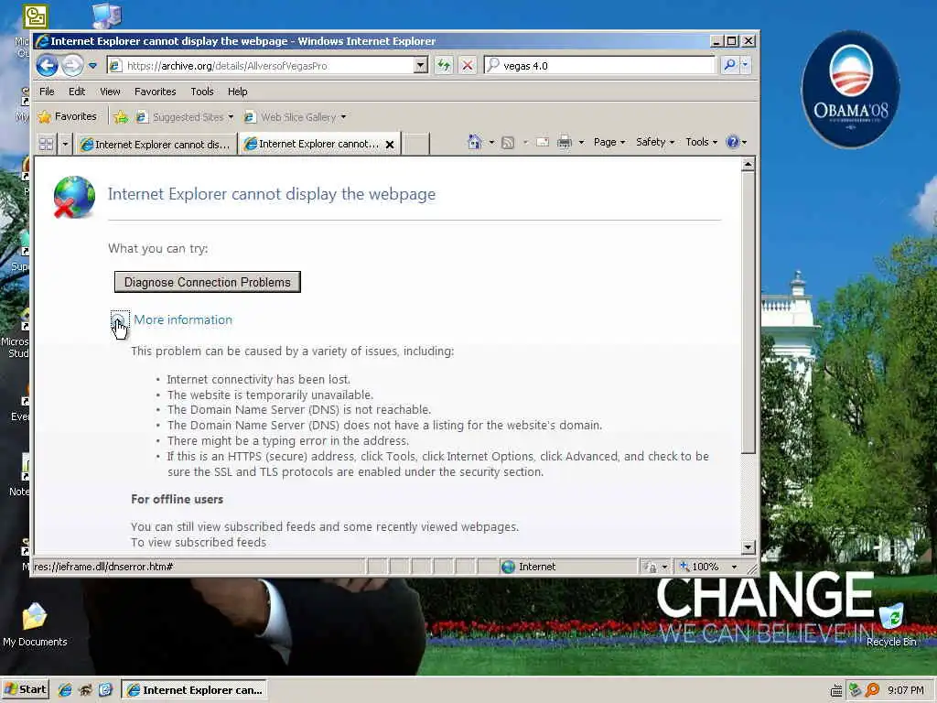Open the Favorites menu

pos(156,92)
